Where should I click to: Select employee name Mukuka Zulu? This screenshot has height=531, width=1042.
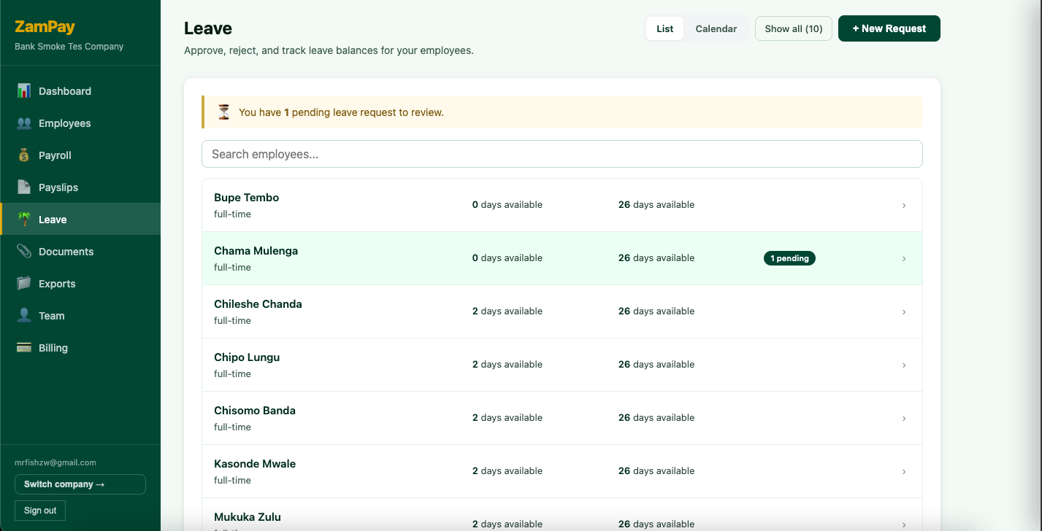(x=248, y=517)
